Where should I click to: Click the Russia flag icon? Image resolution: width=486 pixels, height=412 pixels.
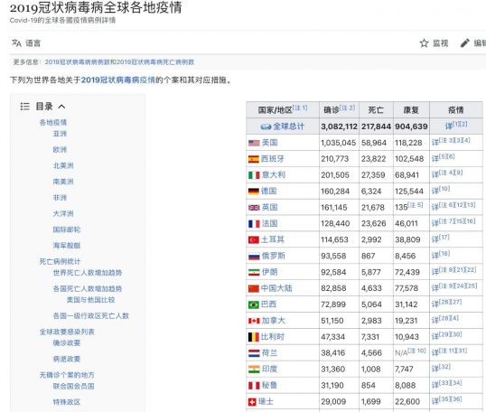point(254,256)
